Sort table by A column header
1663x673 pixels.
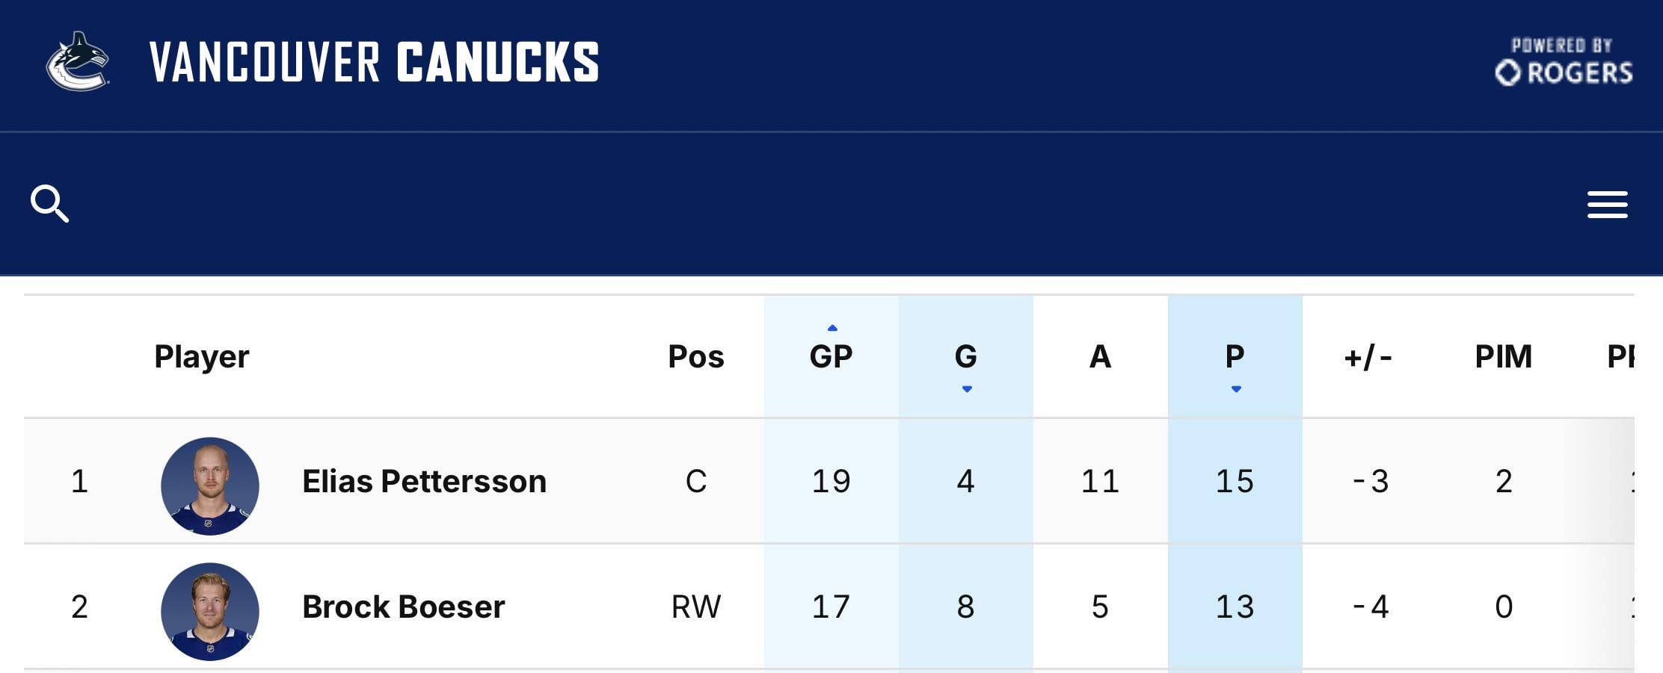click(1100, 356)
